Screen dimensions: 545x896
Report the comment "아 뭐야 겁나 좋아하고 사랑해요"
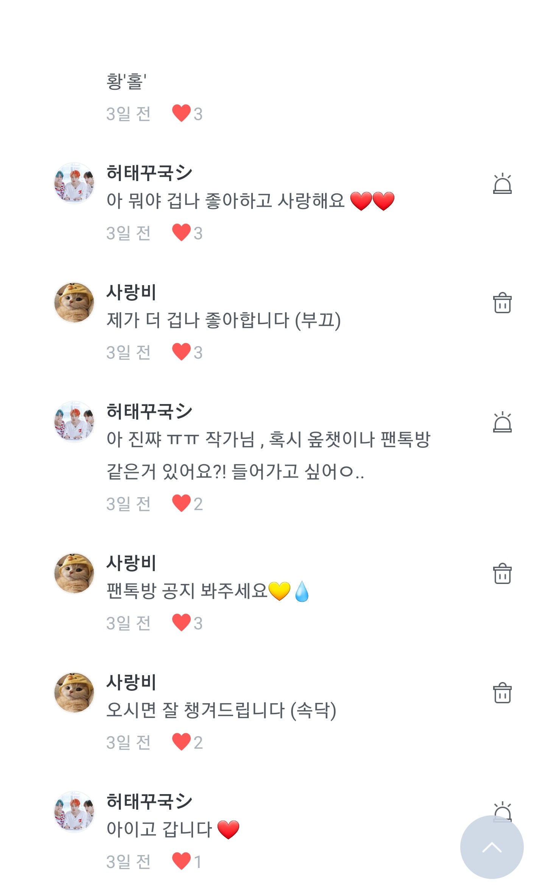(502, 184)
